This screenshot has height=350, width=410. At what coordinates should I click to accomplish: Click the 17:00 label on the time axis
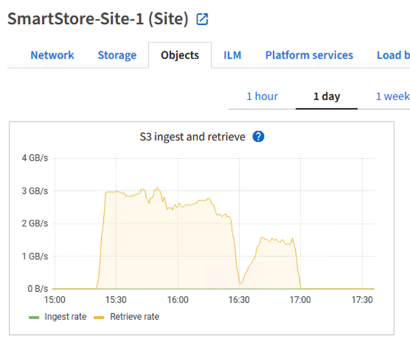point(300,300)
